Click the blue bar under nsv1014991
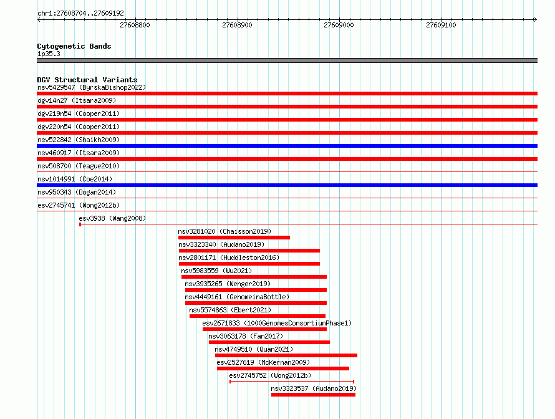Screen dimensions: 555x419 (x=287, y=185)
